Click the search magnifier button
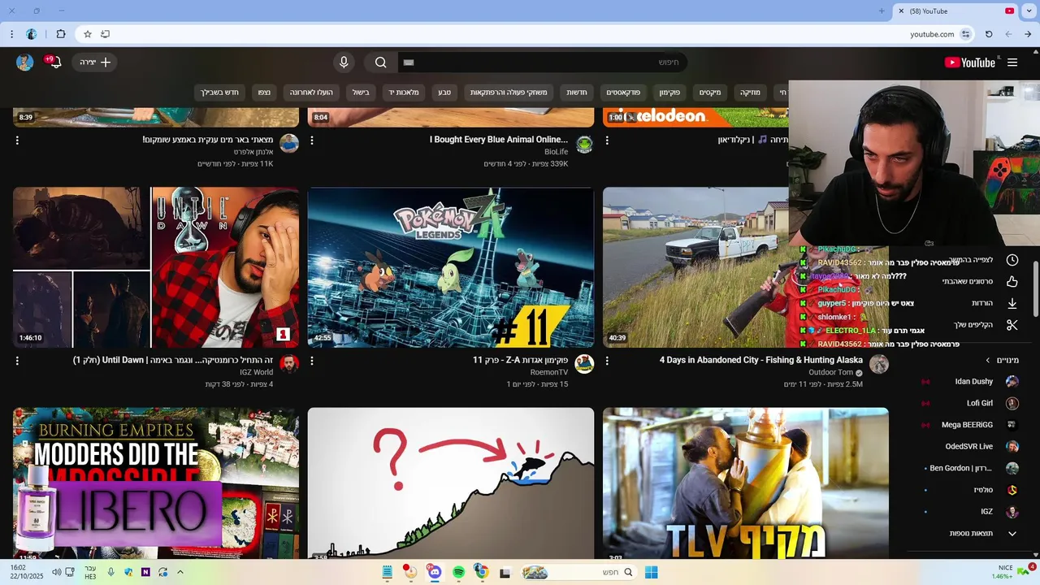Viewport: 1040px width, 585px height. point(380,63)
